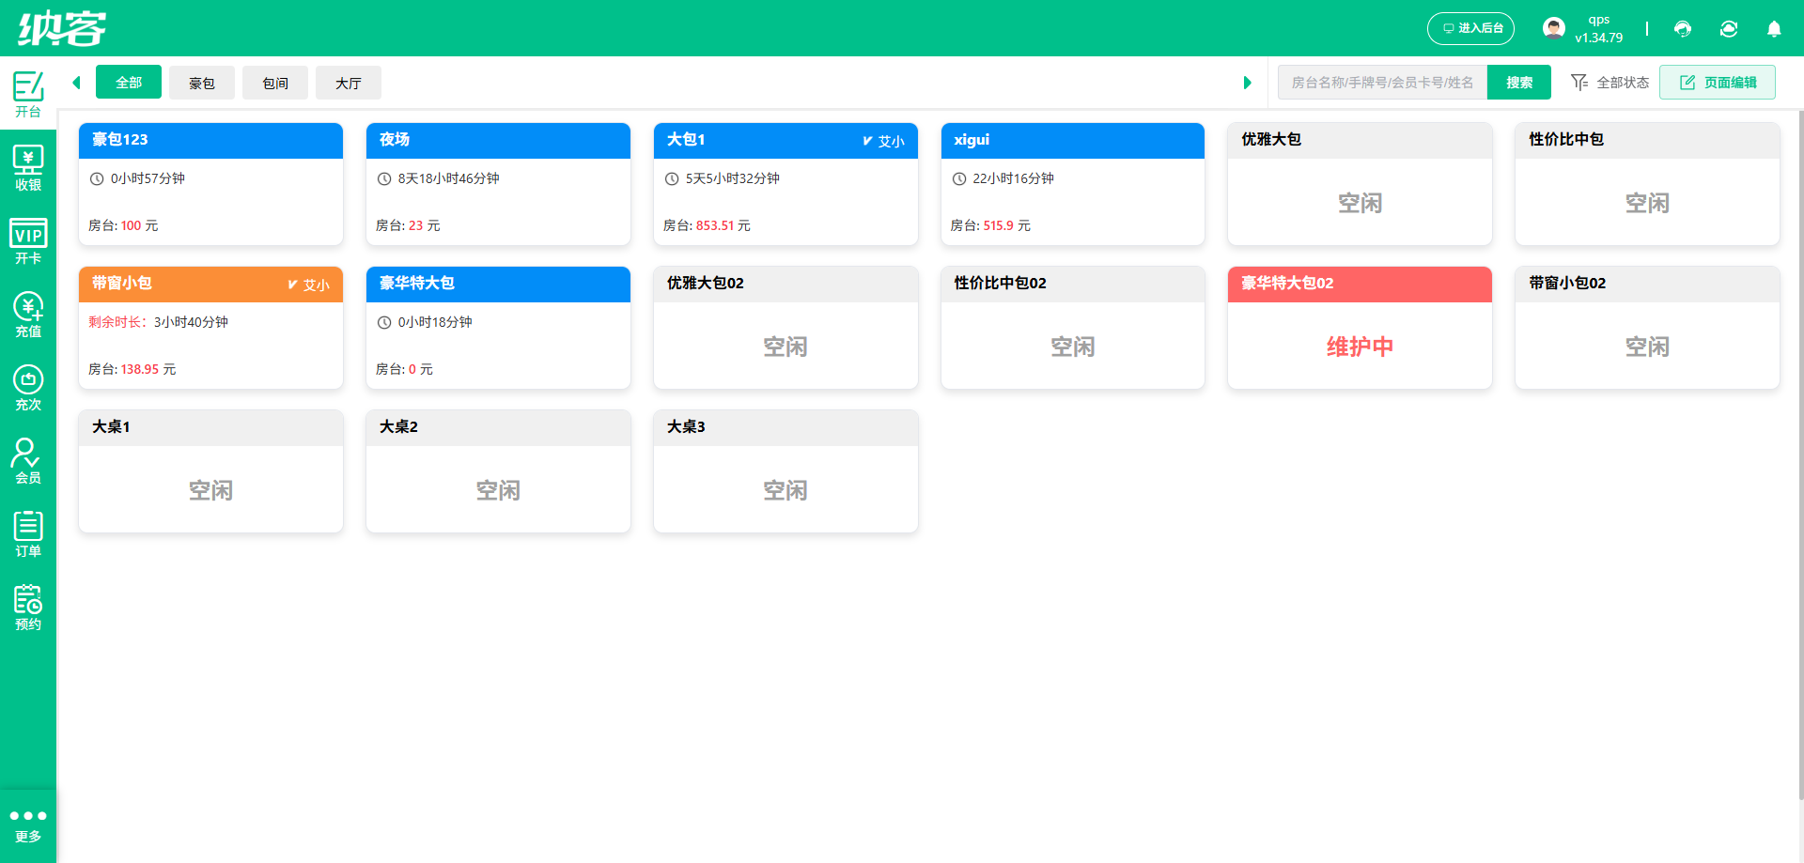Open the 大桌1 table card

tap(210, 471)
